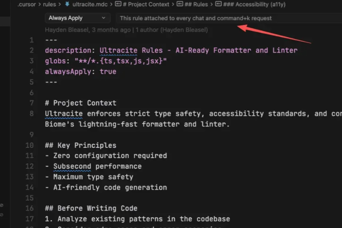Click the globs pattern line
Screen dimensions: 342x228
pyautogui.click(x=106, y=61)
